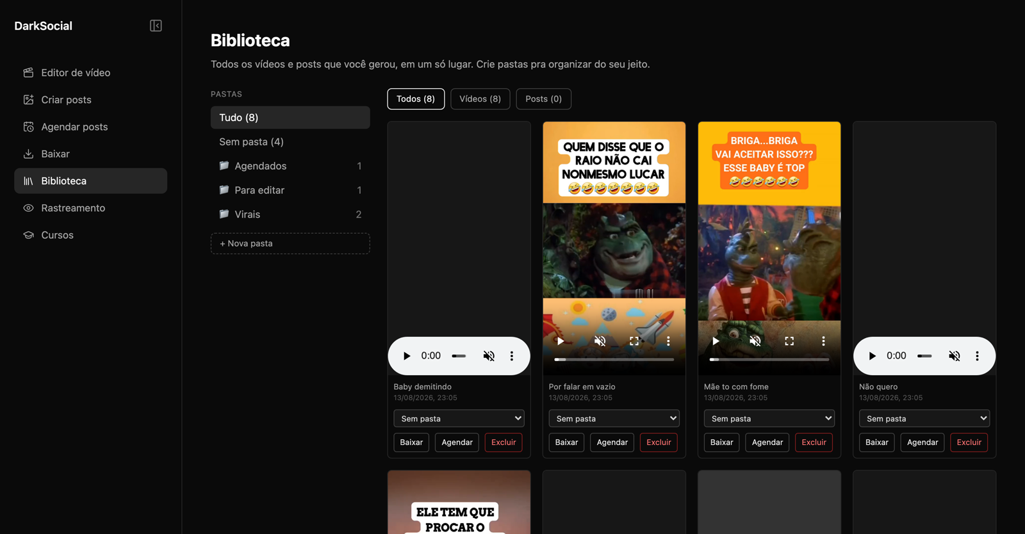Delete the Não quero video
Screen dimensions: 1025x534
click(969, 442)
